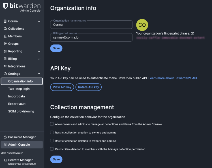Click the fingerprint phrase help icon
This screenshot has height=168, width=212.
[x=192, y=33]
